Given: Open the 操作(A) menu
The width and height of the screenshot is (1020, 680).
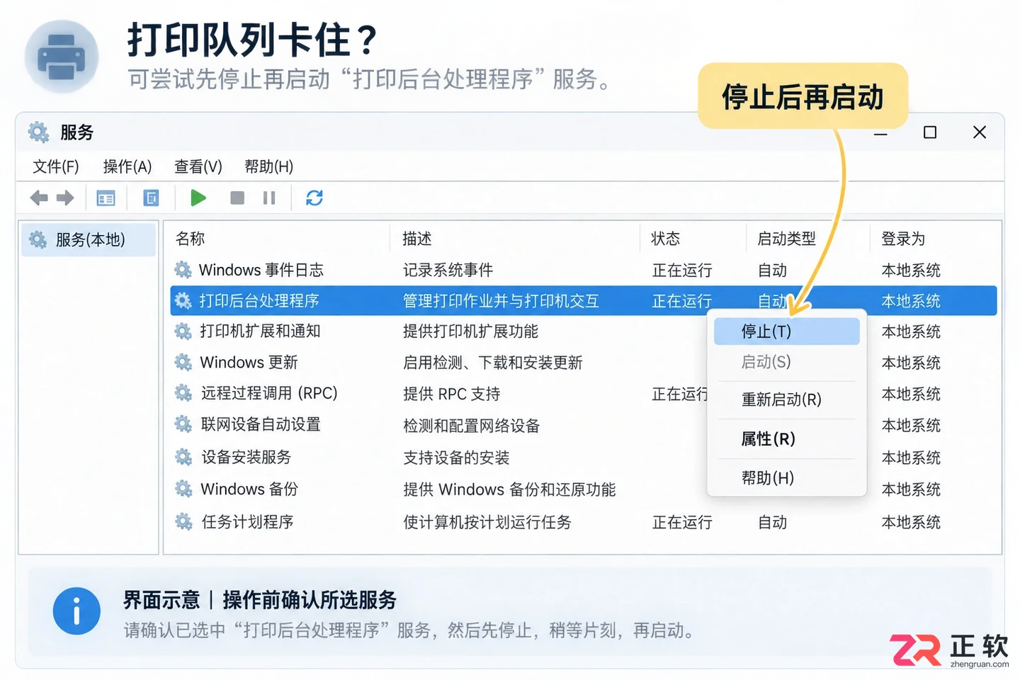Looking at the screenshot, I should click(127, 166).
